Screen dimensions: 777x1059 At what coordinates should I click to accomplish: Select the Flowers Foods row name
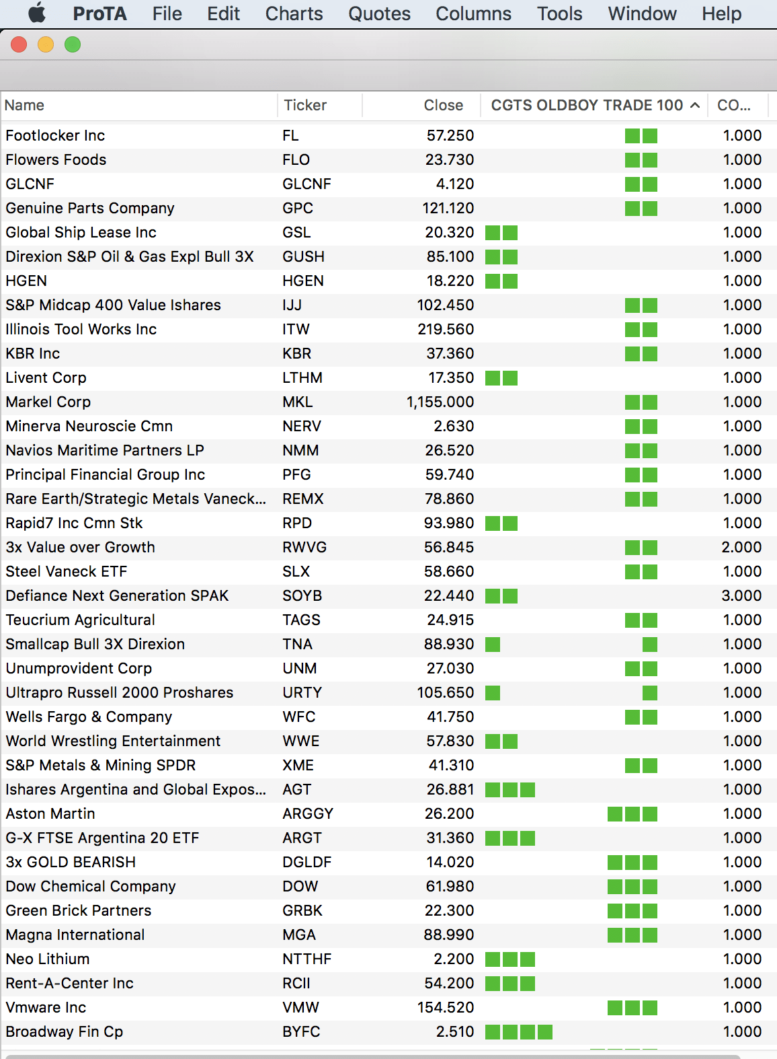point(56,160)
